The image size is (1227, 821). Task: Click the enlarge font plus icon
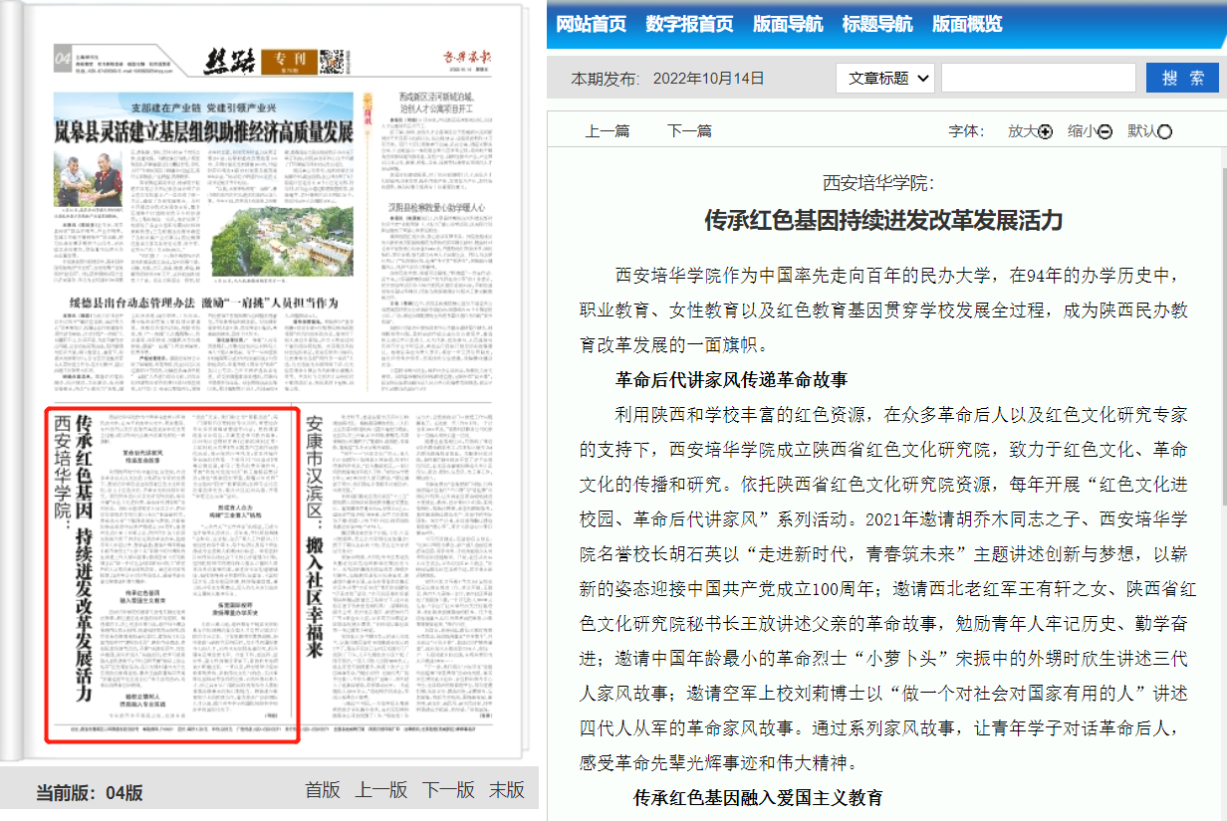1045,131
